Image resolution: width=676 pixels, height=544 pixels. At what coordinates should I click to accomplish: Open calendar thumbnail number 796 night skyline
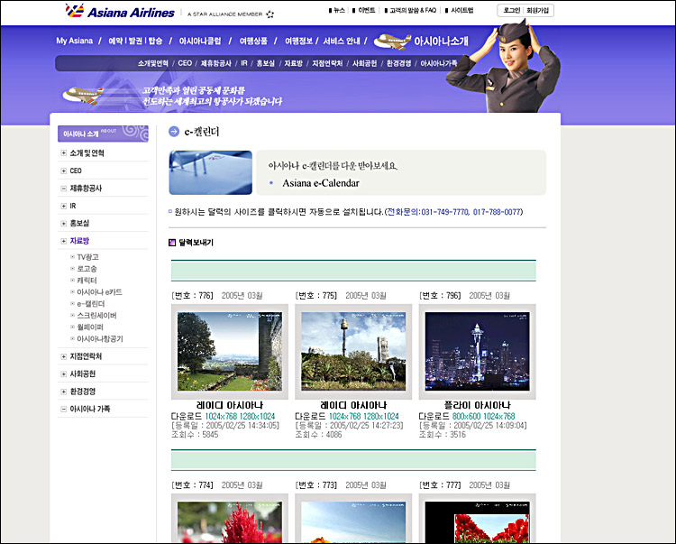coord(477,352)
